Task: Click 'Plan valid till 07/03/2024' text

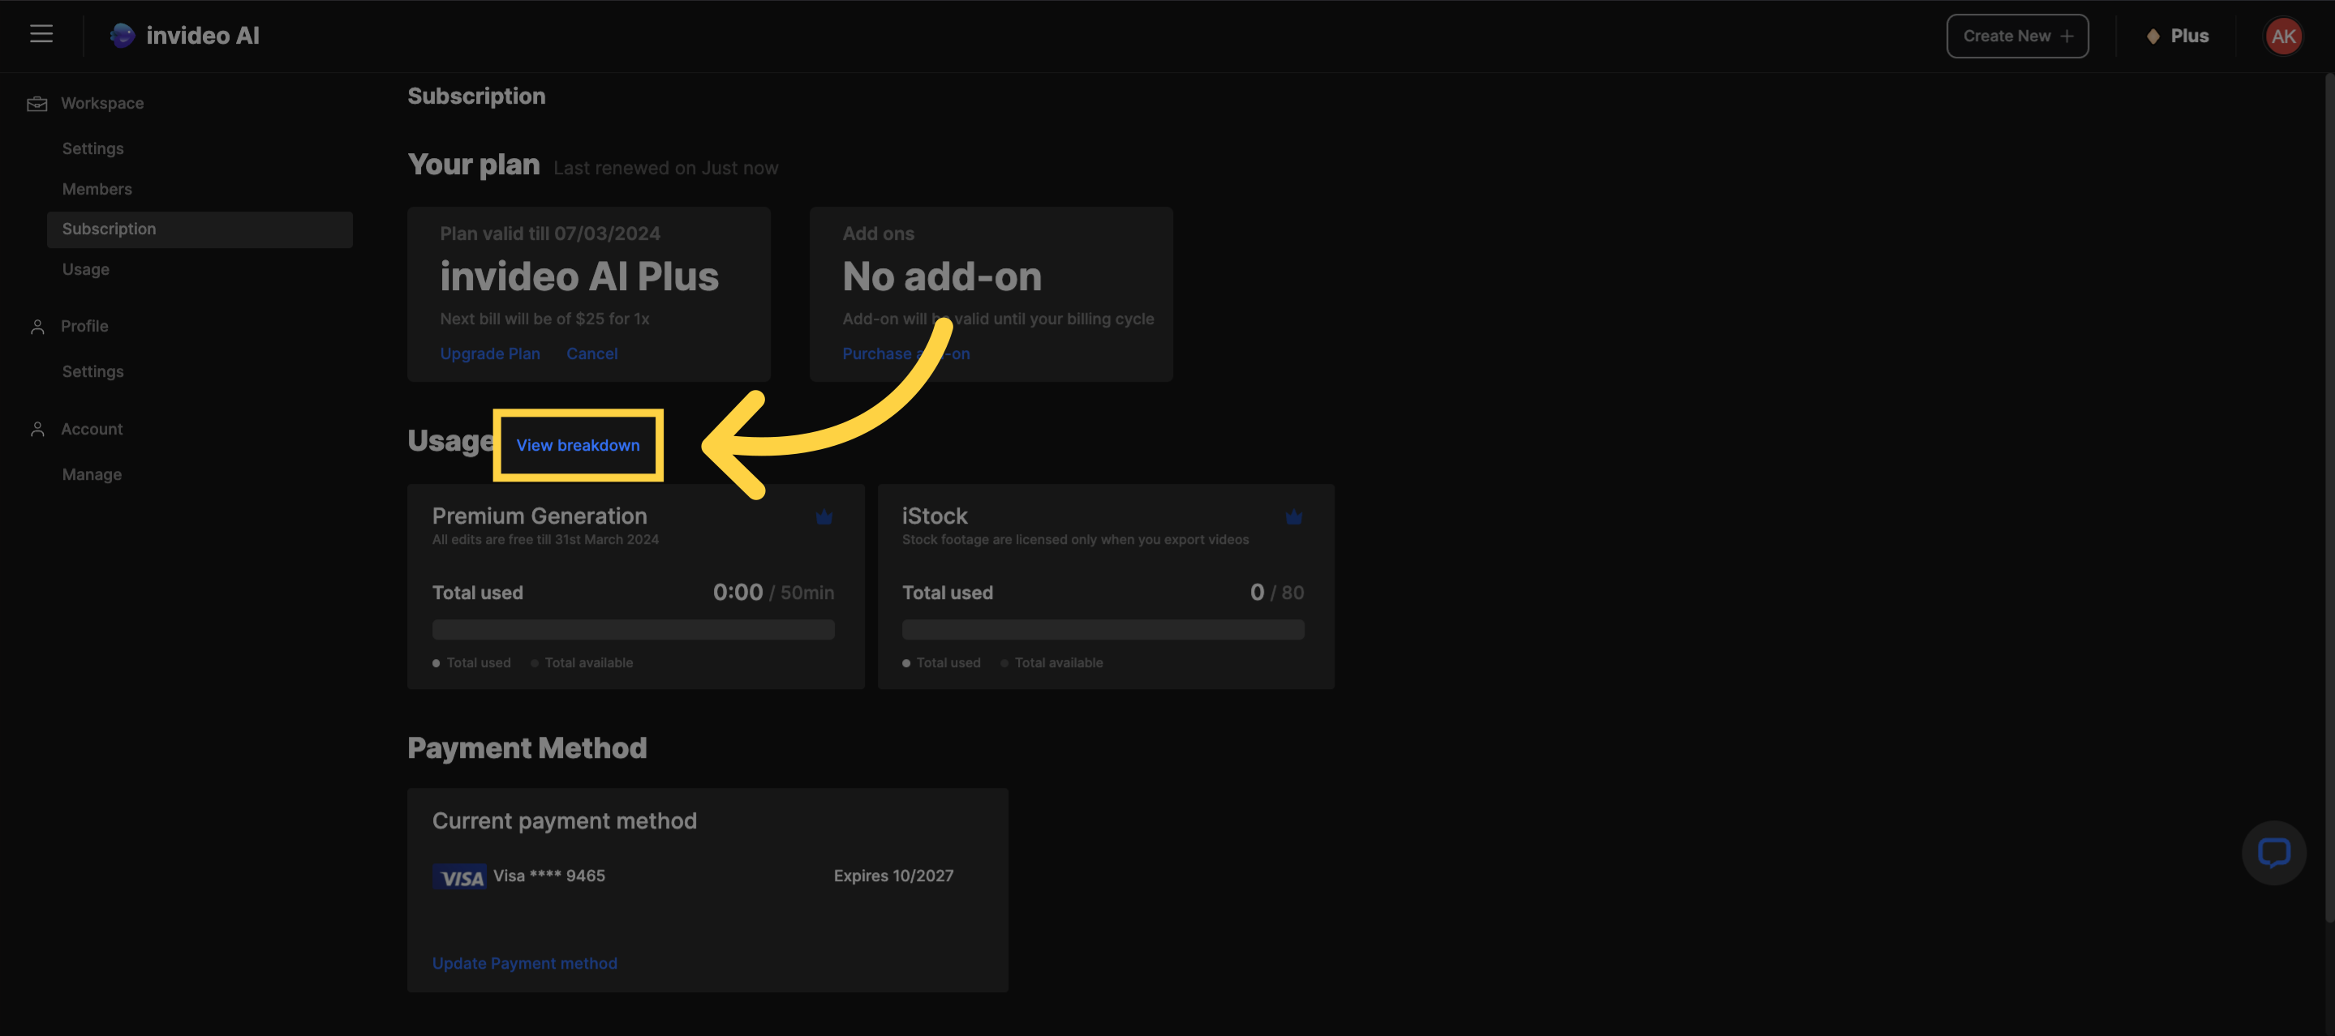Action: coord(549,233)
